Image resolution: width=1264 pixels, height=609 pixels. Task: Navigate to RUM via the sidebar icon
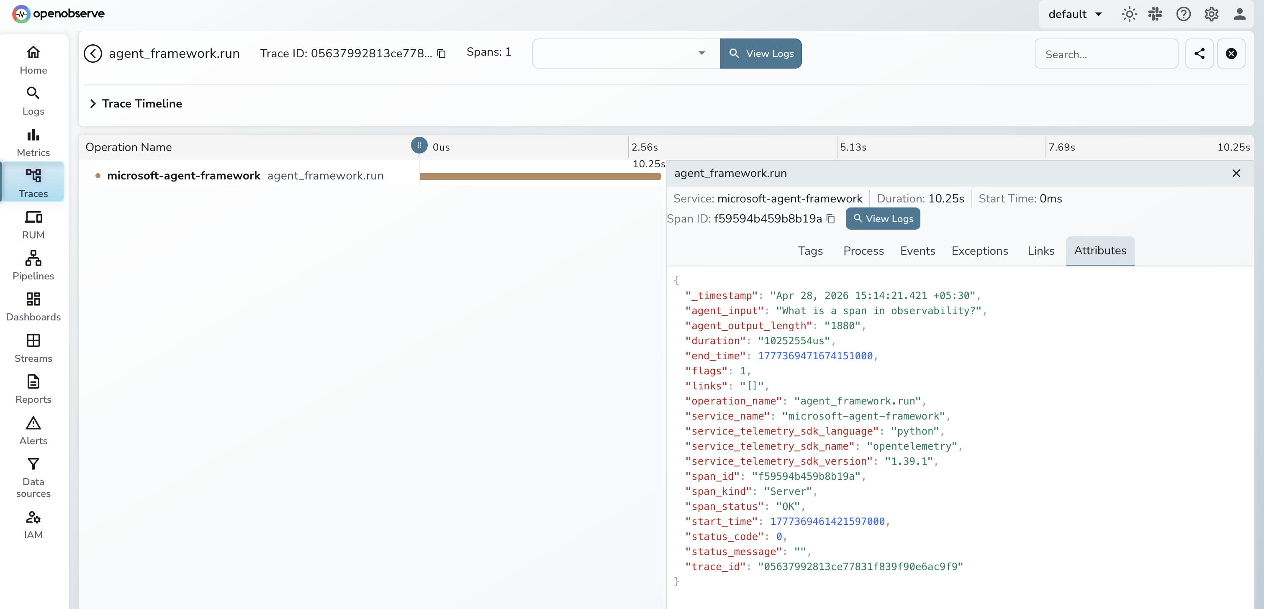coord(32,224)
